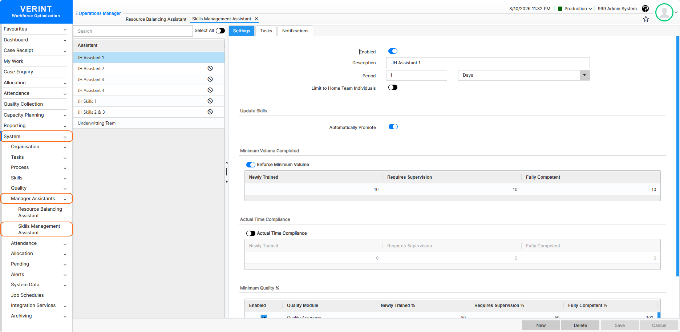Open the Production environment dropdown
Image resolution: width=680 pixels, height=332 pixels.
(x=578, y=9)
